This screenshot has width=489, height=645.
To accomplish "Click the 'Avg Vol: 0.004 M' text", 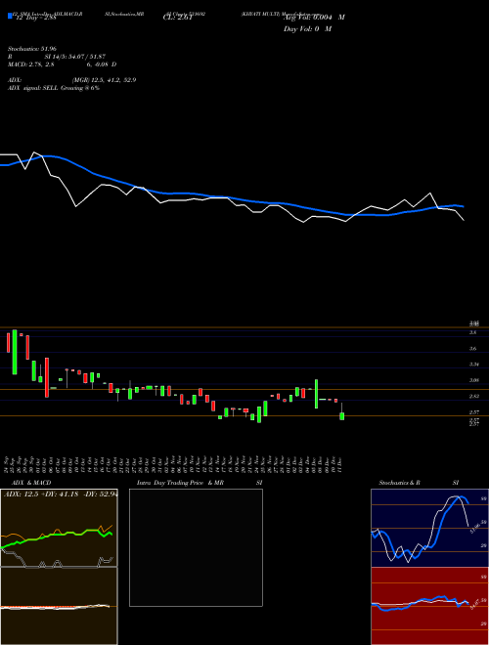I will 314,18.
